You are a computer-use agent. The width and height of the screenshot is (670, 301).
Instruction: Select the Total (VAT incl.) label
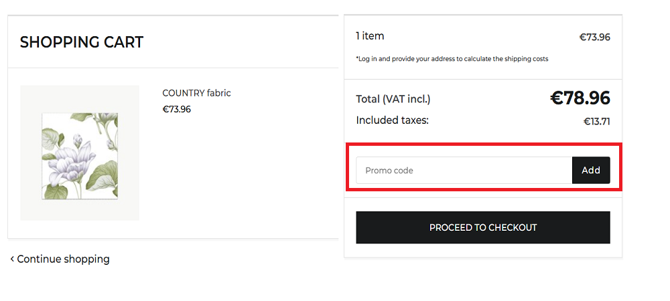pyautogui.click(x=393, y=99)
